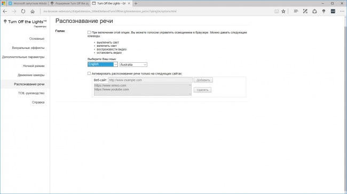Go back with the browser back arrow
The height and width of the screenshot is (194, 347).
[x=5, y=11]
